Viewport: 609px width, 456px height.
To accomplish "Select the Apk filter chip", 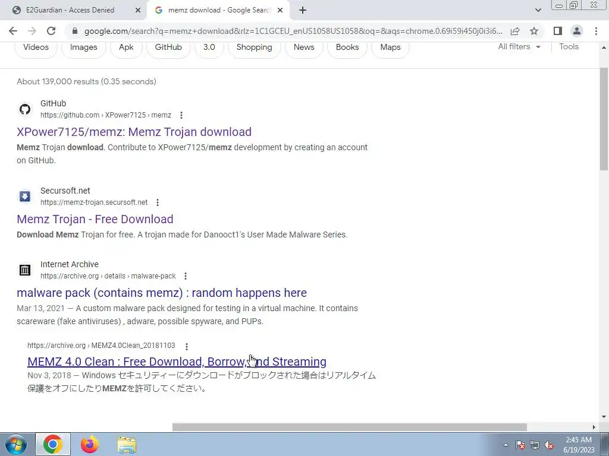I will tap(126, 47).
